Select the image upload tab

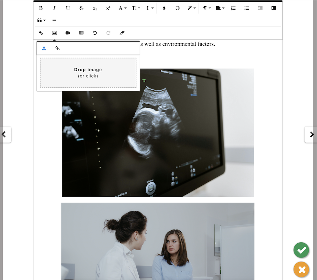[x=44, y=48]
